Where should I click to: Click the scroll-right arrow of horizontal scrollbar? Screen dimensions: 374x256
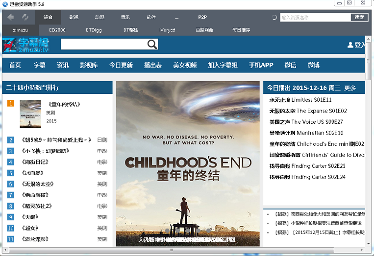click(362, 250)
